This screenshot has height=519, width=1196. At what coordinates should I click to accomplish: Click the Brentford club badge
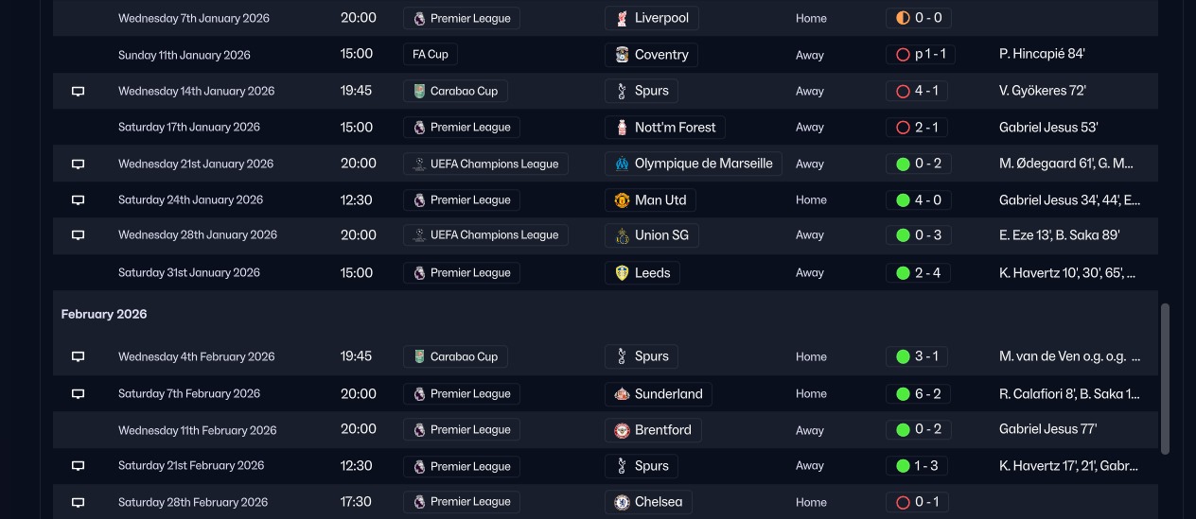coord(621,430)
